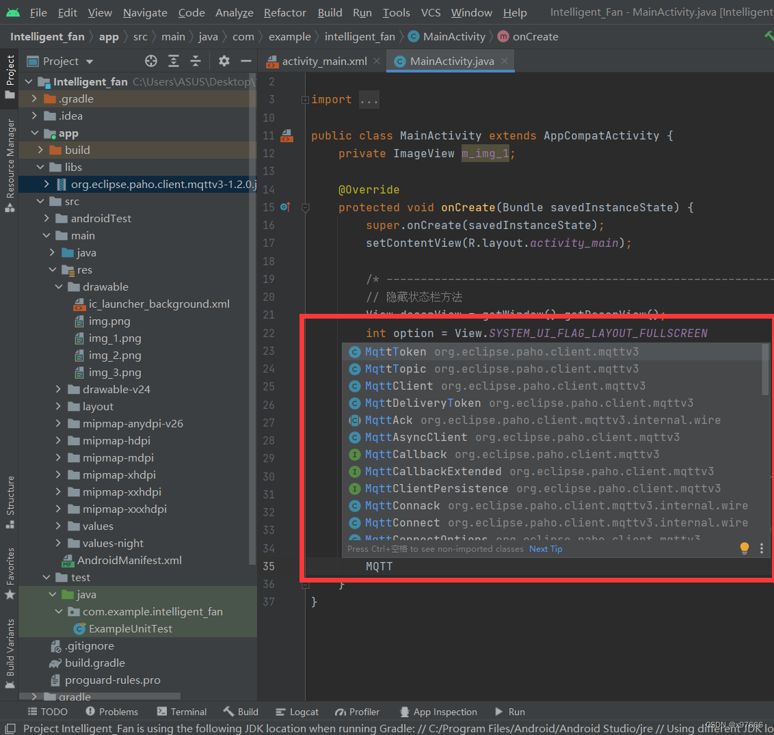This screenshot has width=774, height=735.
Task: Click the Expand All icon in Project panel
Action: 174,62
